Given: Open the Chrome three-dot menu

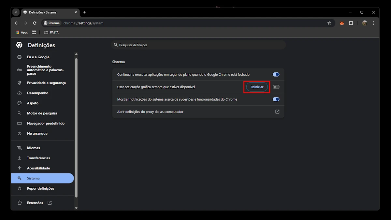Looking at the screenshot, I should coord(374,23).
